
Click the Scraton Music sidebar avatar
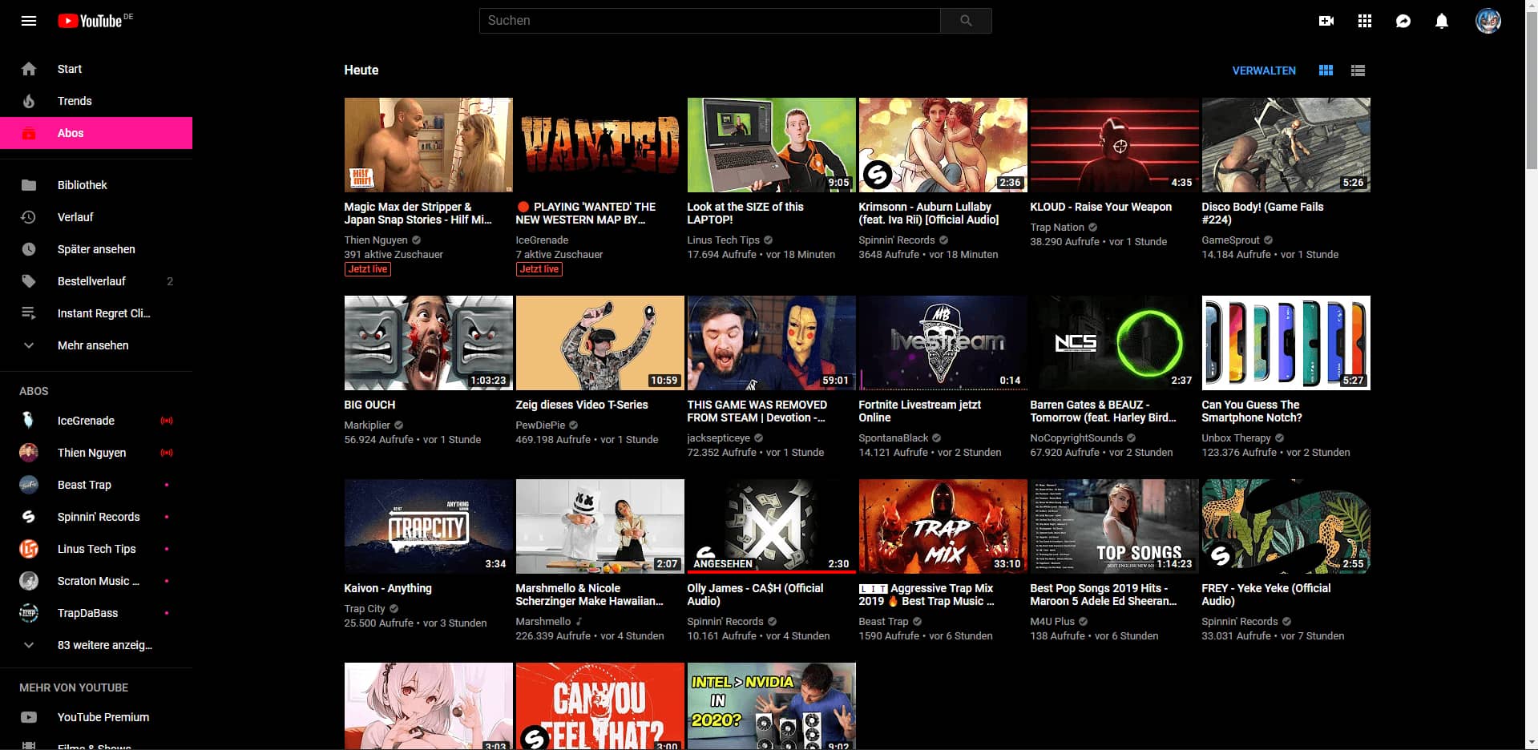[29, 581]
